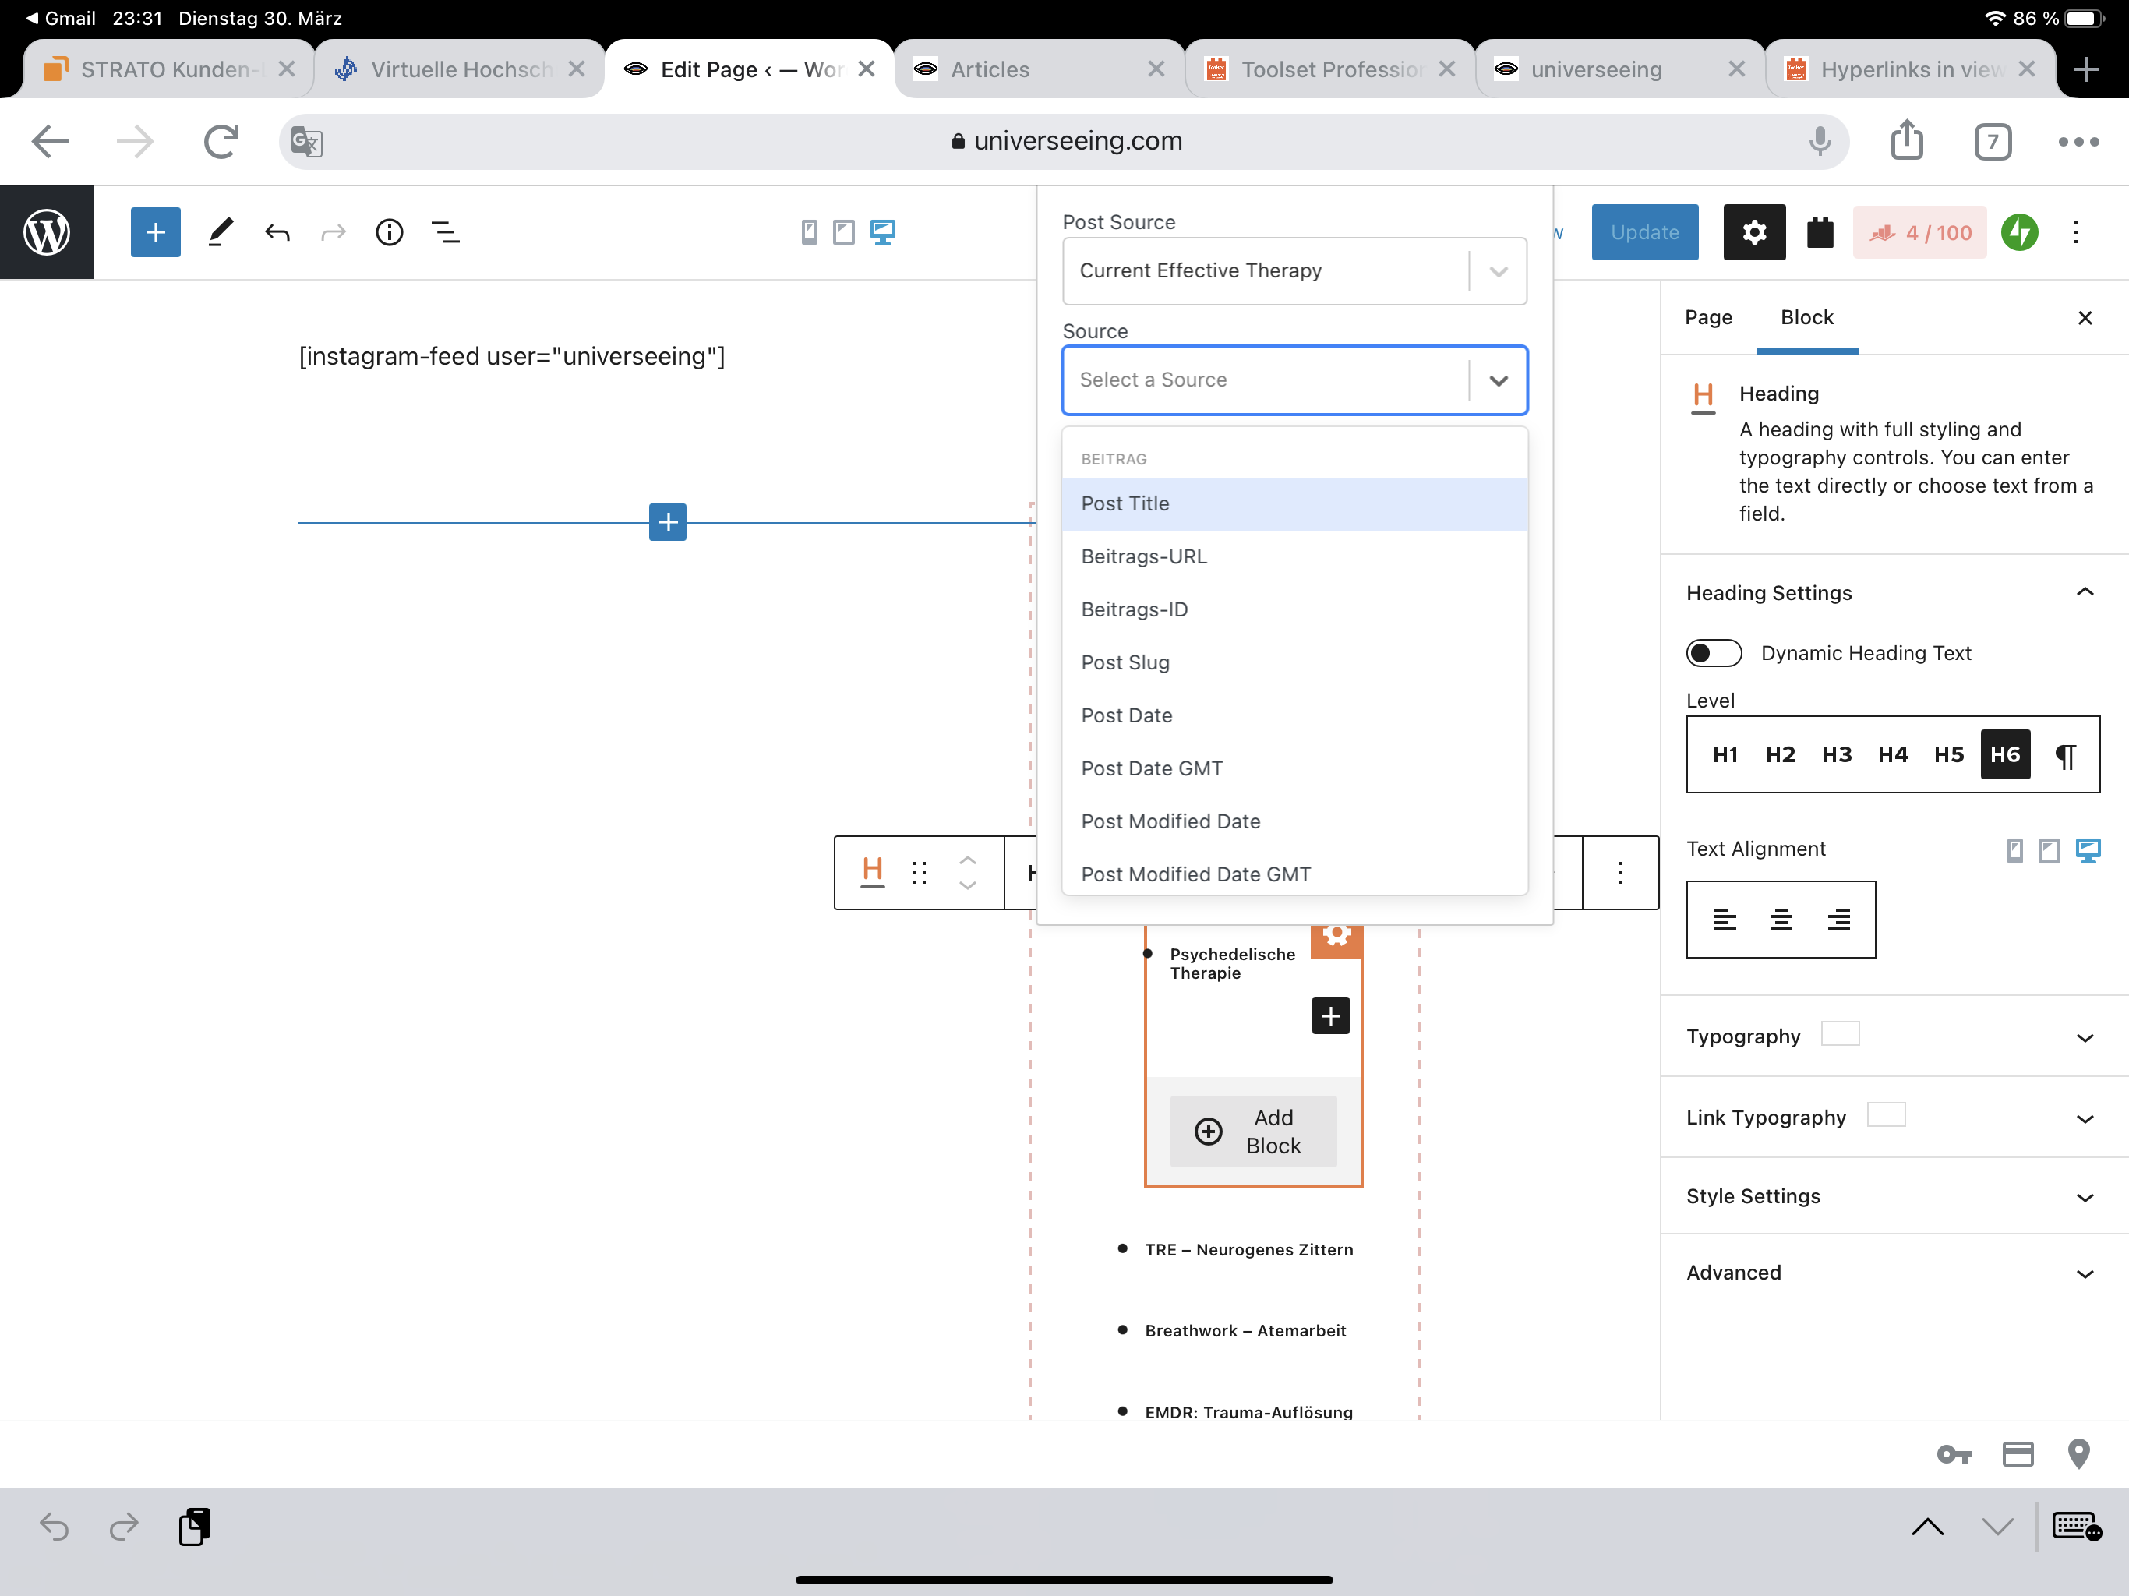Click the Update button
The width and height of the screenshot is (2129, 1596).
1644,232
